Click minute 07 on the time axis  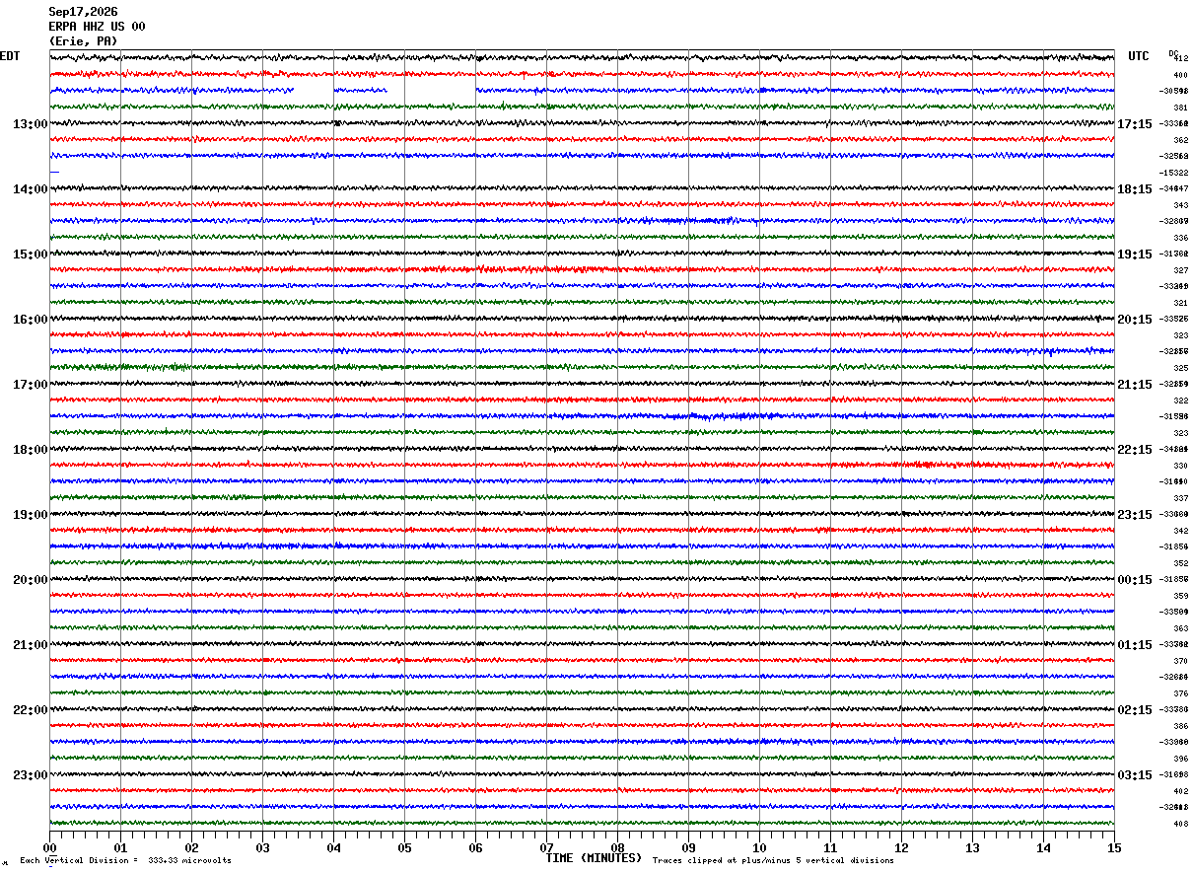[546, 847]
